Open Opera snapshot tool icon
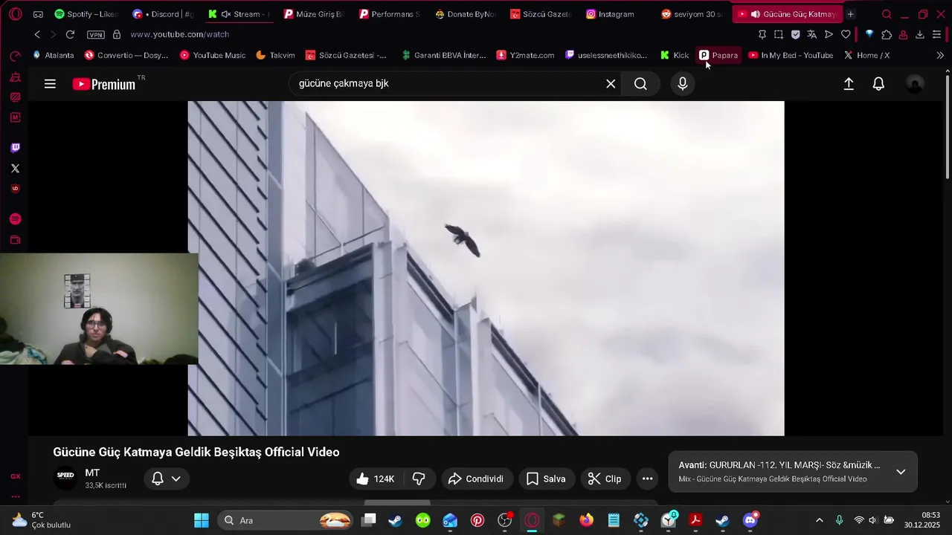The height and width of the screenshot is (535, 952). pos(779,34)
